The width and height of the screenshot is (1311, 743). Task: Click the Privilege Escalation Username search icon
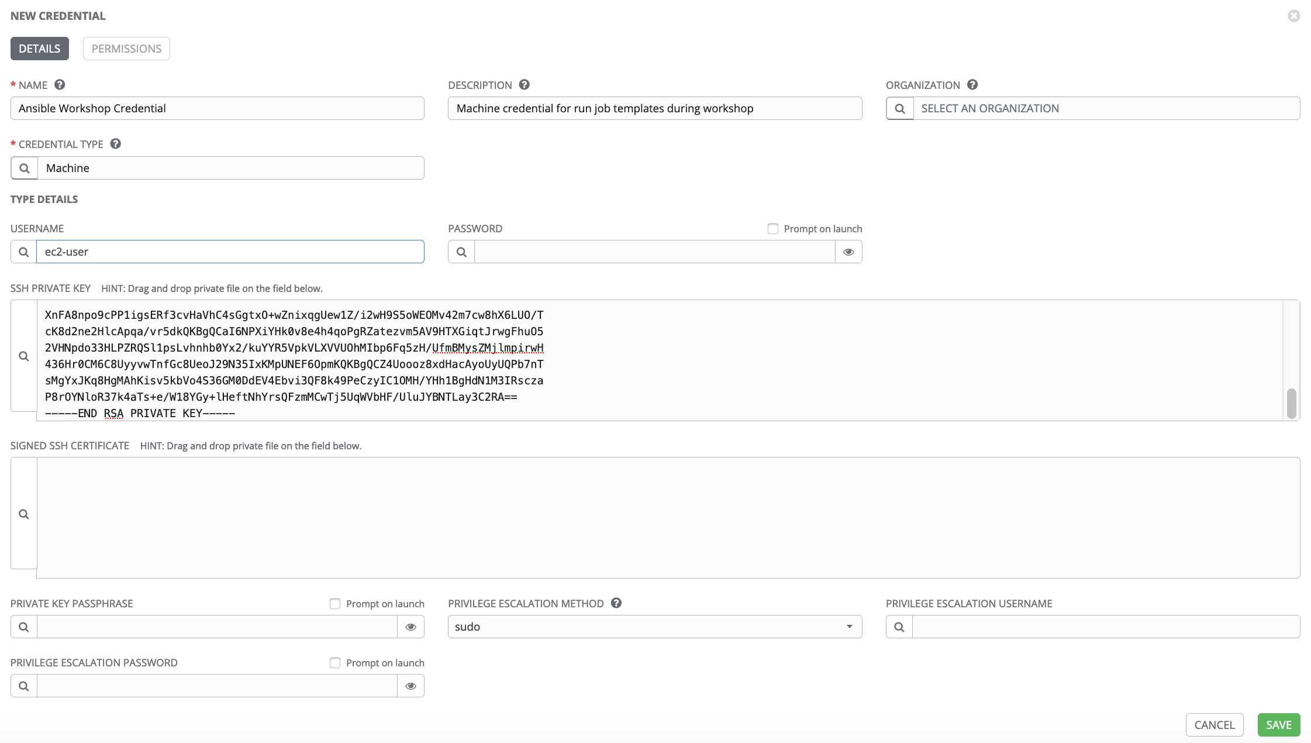[x=899, y=627]
